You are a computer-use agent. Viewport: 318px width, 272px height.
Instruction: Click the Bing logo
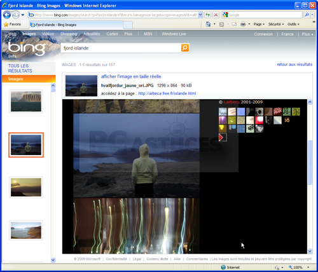(x=27, y=48)
